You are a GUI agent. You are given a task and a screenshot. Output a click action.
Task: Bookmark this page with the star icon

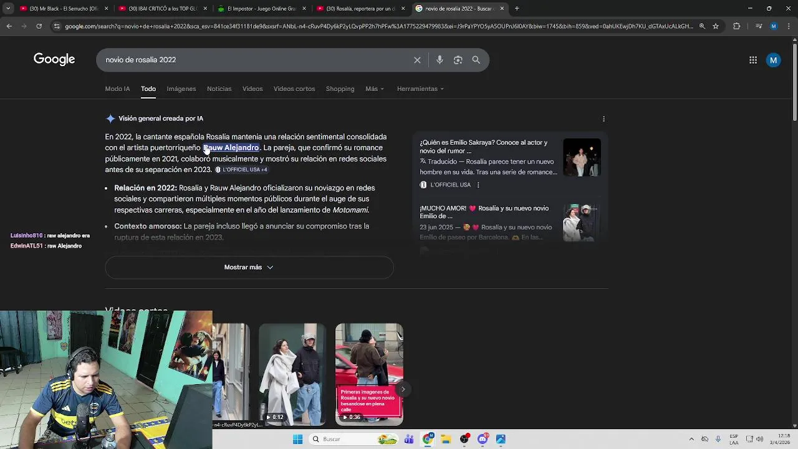tap(716, 26)
